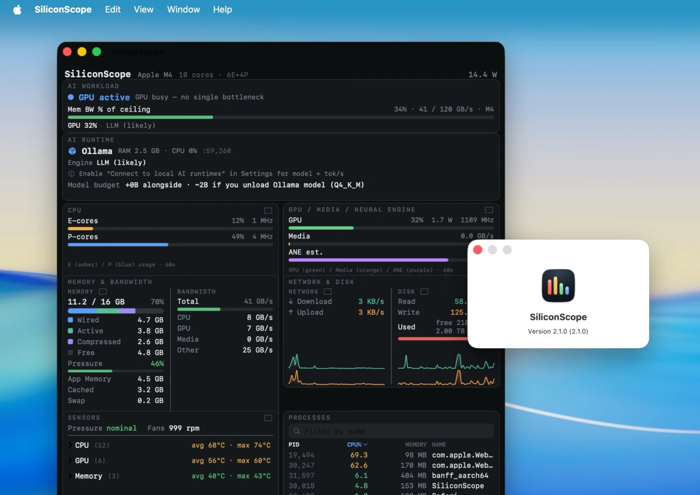Expand the Memory sensors group
The height and width of the screenshot is (495, 700).
pos(70,476)
